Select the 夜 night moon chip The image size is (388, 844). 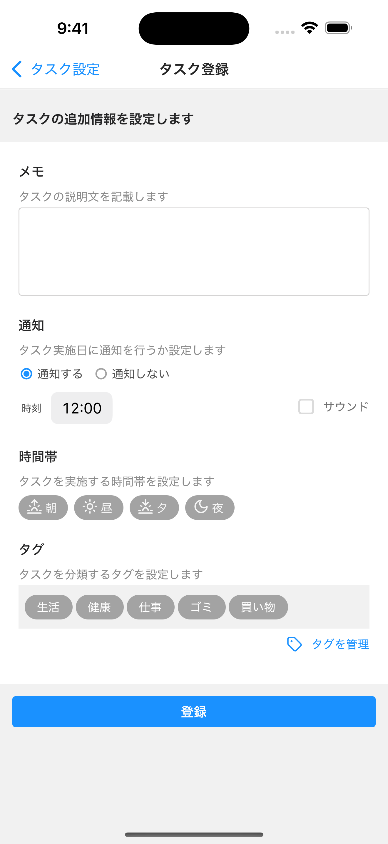click(x=210, y=508)
